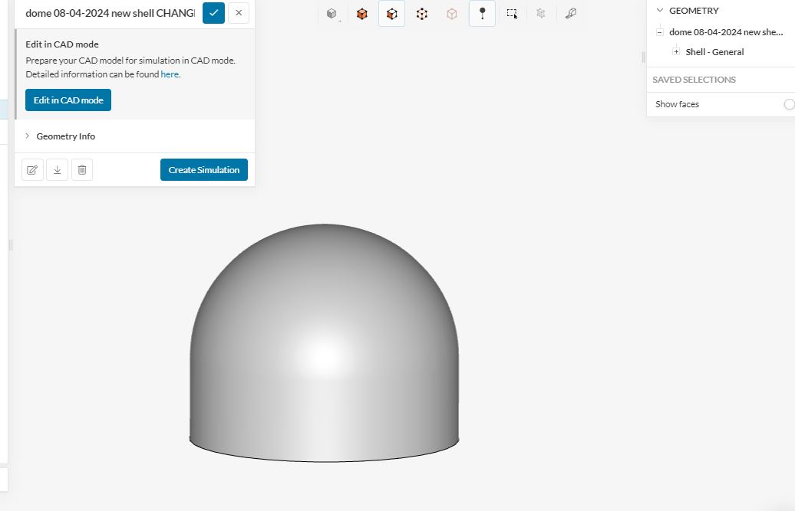Click the SAVED SELECTIONS header
This screenshot has width=795, height=511.
pyautogui.click(x=694, y=80)
